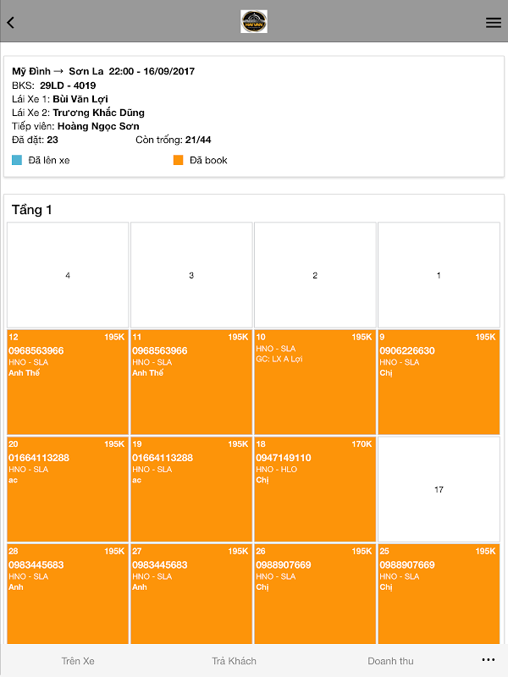This screenshot has width=508, height=677.
Task: Open the Doanh thu tab
Action: (390, 661)
